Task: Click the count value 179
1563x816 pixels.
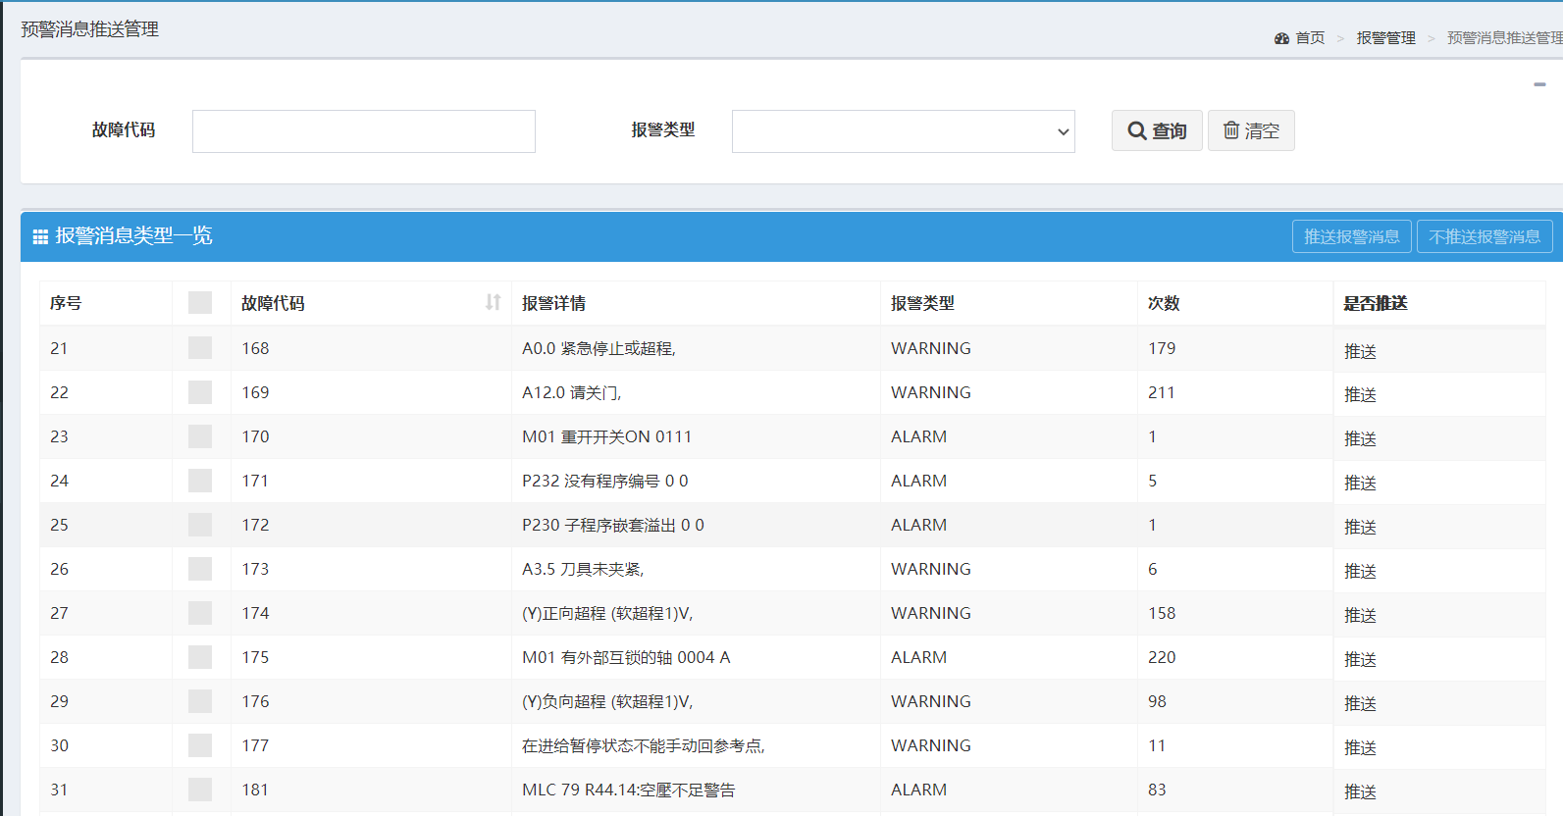Action: click(x=1162, y=348)
